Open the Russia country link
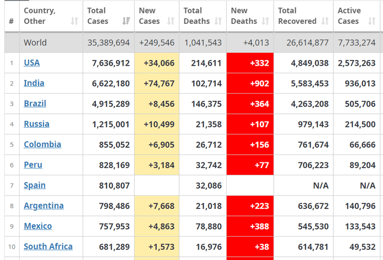 [x=37, y=124]
